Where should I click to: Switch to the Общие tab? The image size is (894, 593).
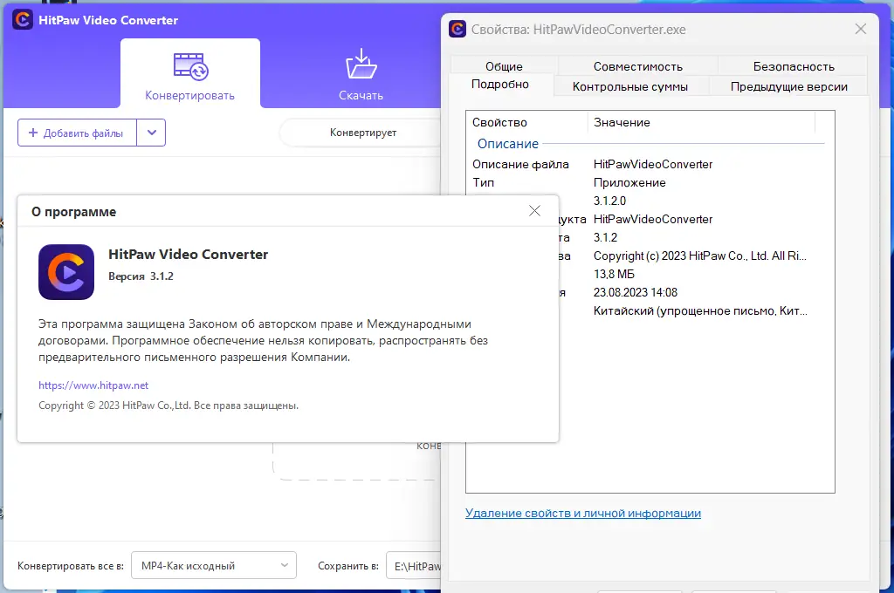click(x=504, y=66)
